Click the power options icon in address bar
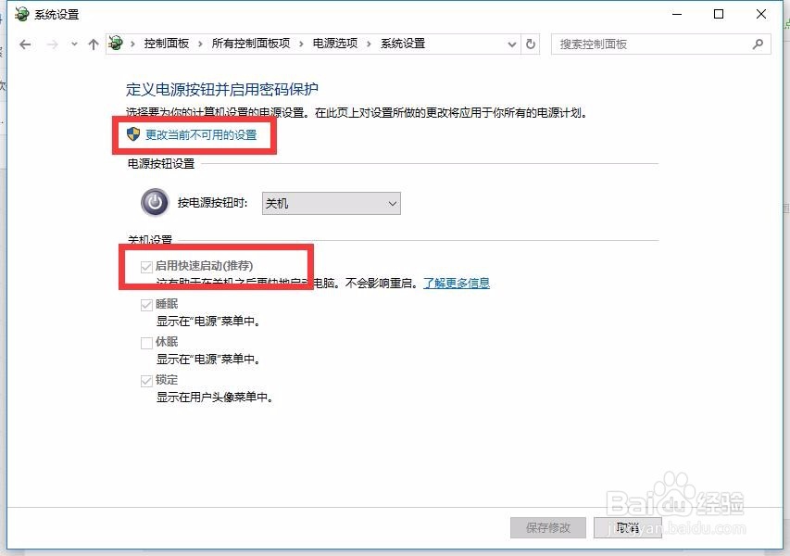Viewport: 790px width, 556px height. point(116,44)
